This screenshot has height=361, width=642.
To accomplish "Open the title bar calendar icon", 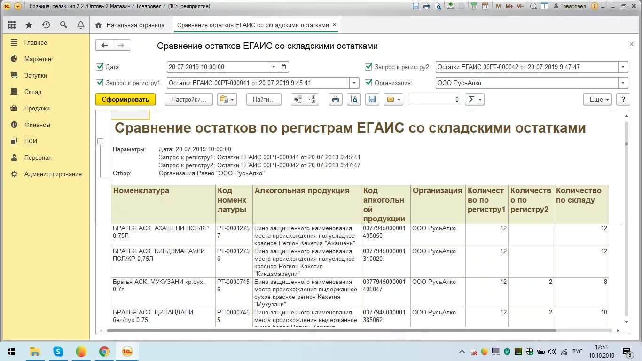I will (x=485, y=6).
